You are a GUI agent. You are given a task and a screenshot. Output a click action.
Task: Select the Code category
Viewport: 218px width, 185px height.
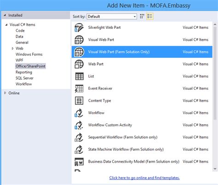click(x=20, y=31)
